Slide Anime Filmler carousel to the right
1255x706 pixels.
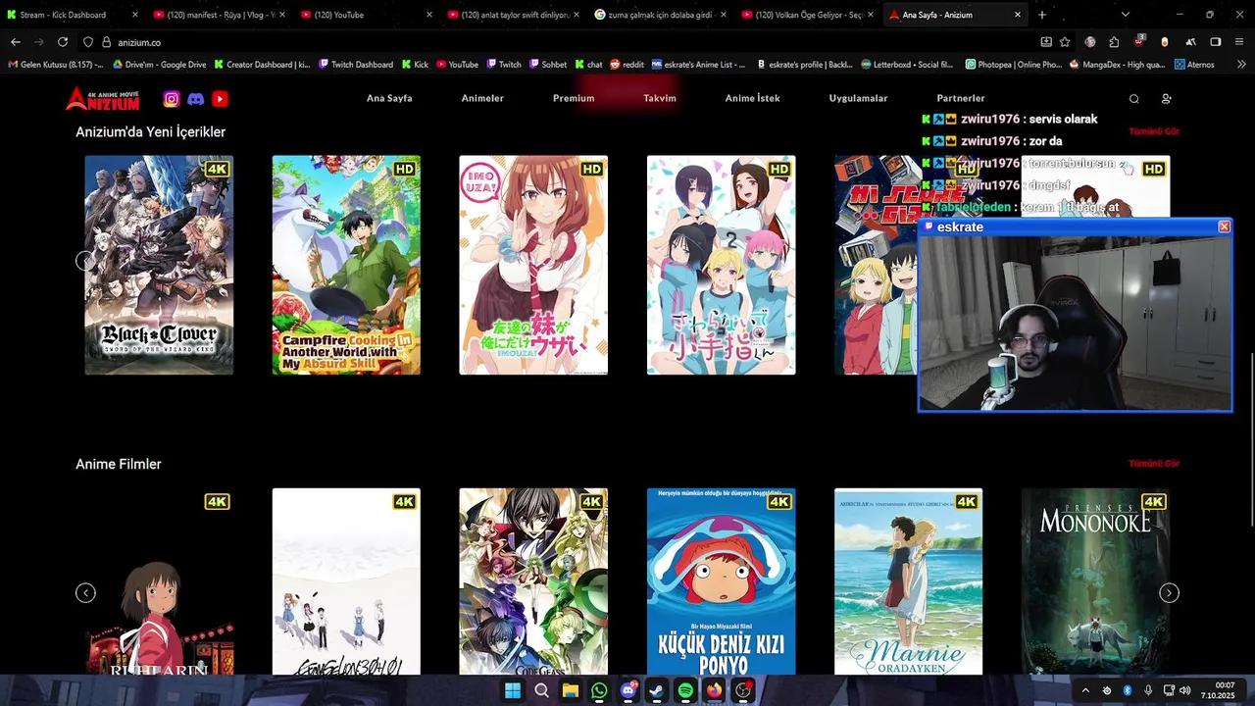(1169, 593)
